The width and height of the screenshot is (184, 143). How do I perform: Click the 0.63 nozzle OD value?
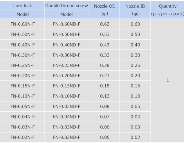104,24
